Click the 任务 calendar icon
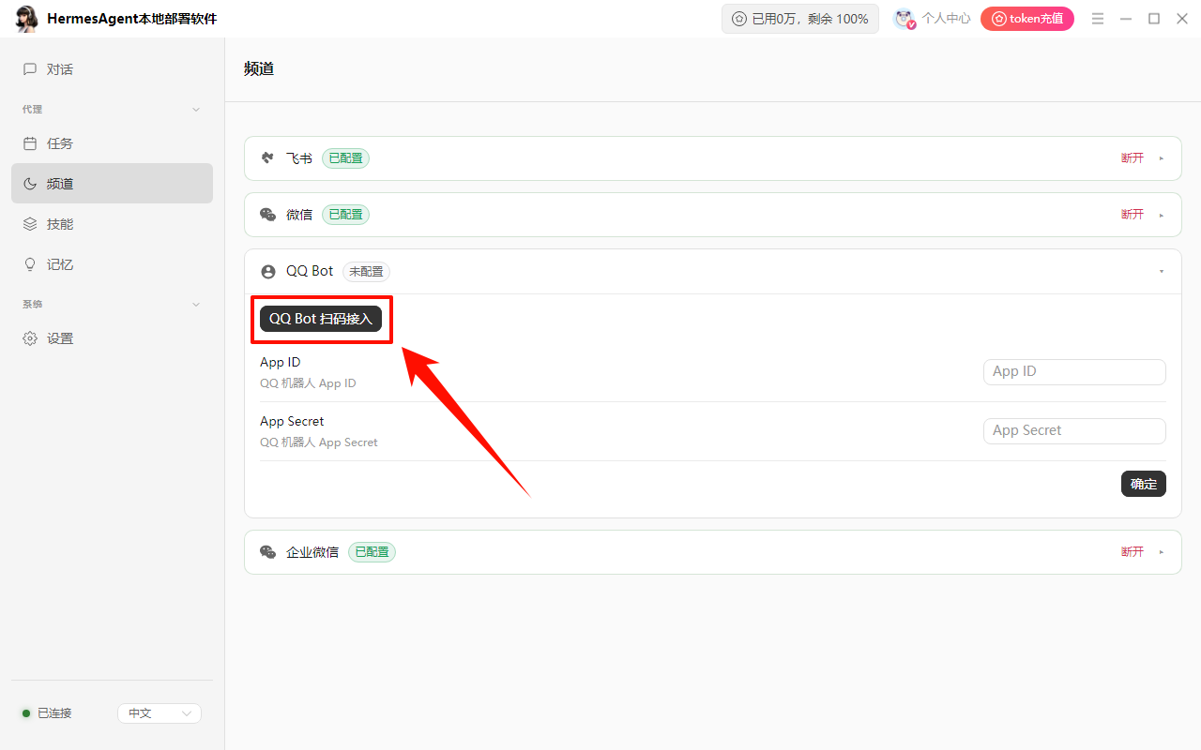The image size is (1201, 750). coord(30,143)
